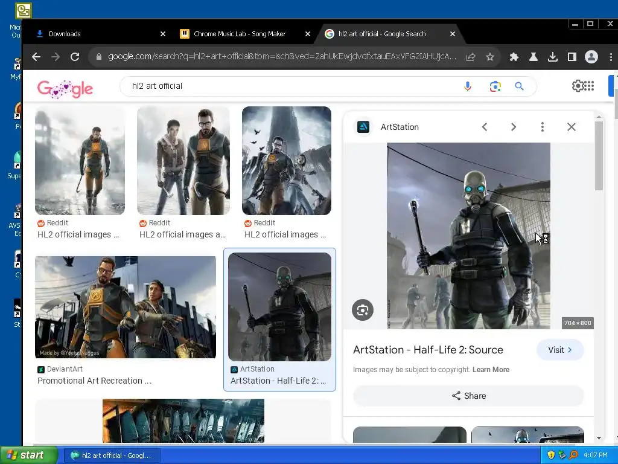Open ArtStation - Half-Life 2: Source title link
The image size is (618, 464).
428,350
